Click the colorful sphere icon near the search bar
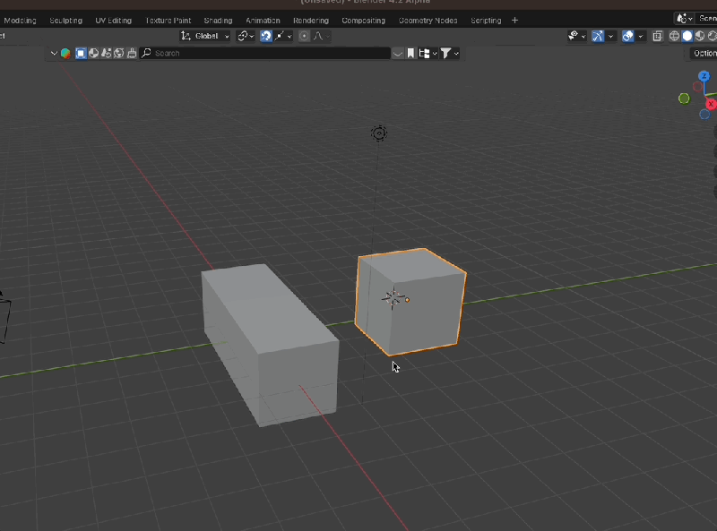717x531 pixels. point(65,53)
